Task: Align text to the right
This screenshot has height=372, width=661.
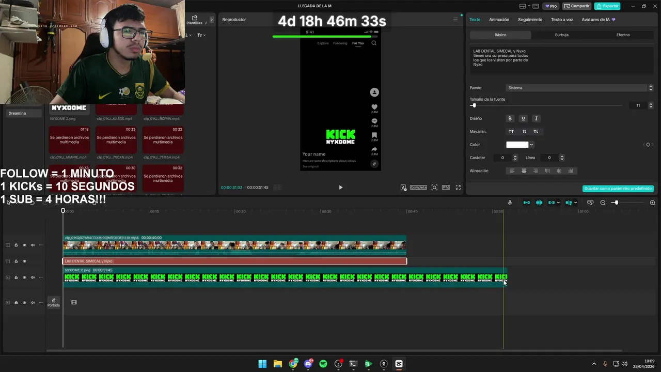Action: [x=536, y=171]
